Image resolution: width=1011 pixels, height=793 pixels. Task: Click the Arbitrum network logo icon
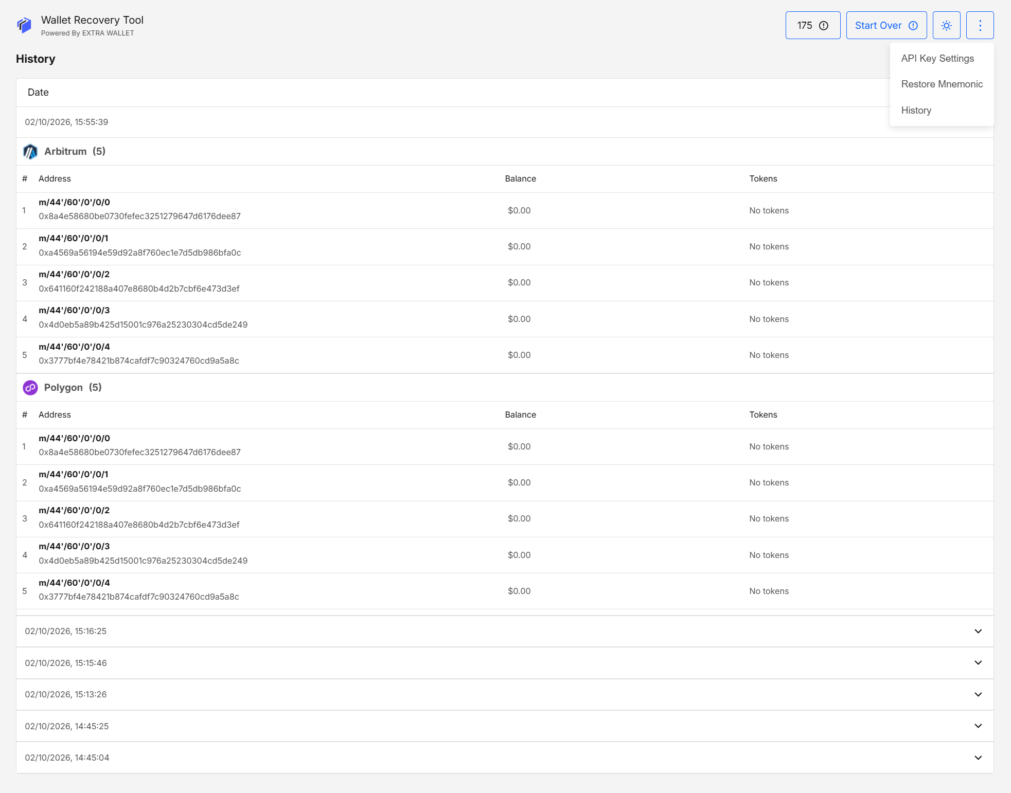click(x=30, y=152)
